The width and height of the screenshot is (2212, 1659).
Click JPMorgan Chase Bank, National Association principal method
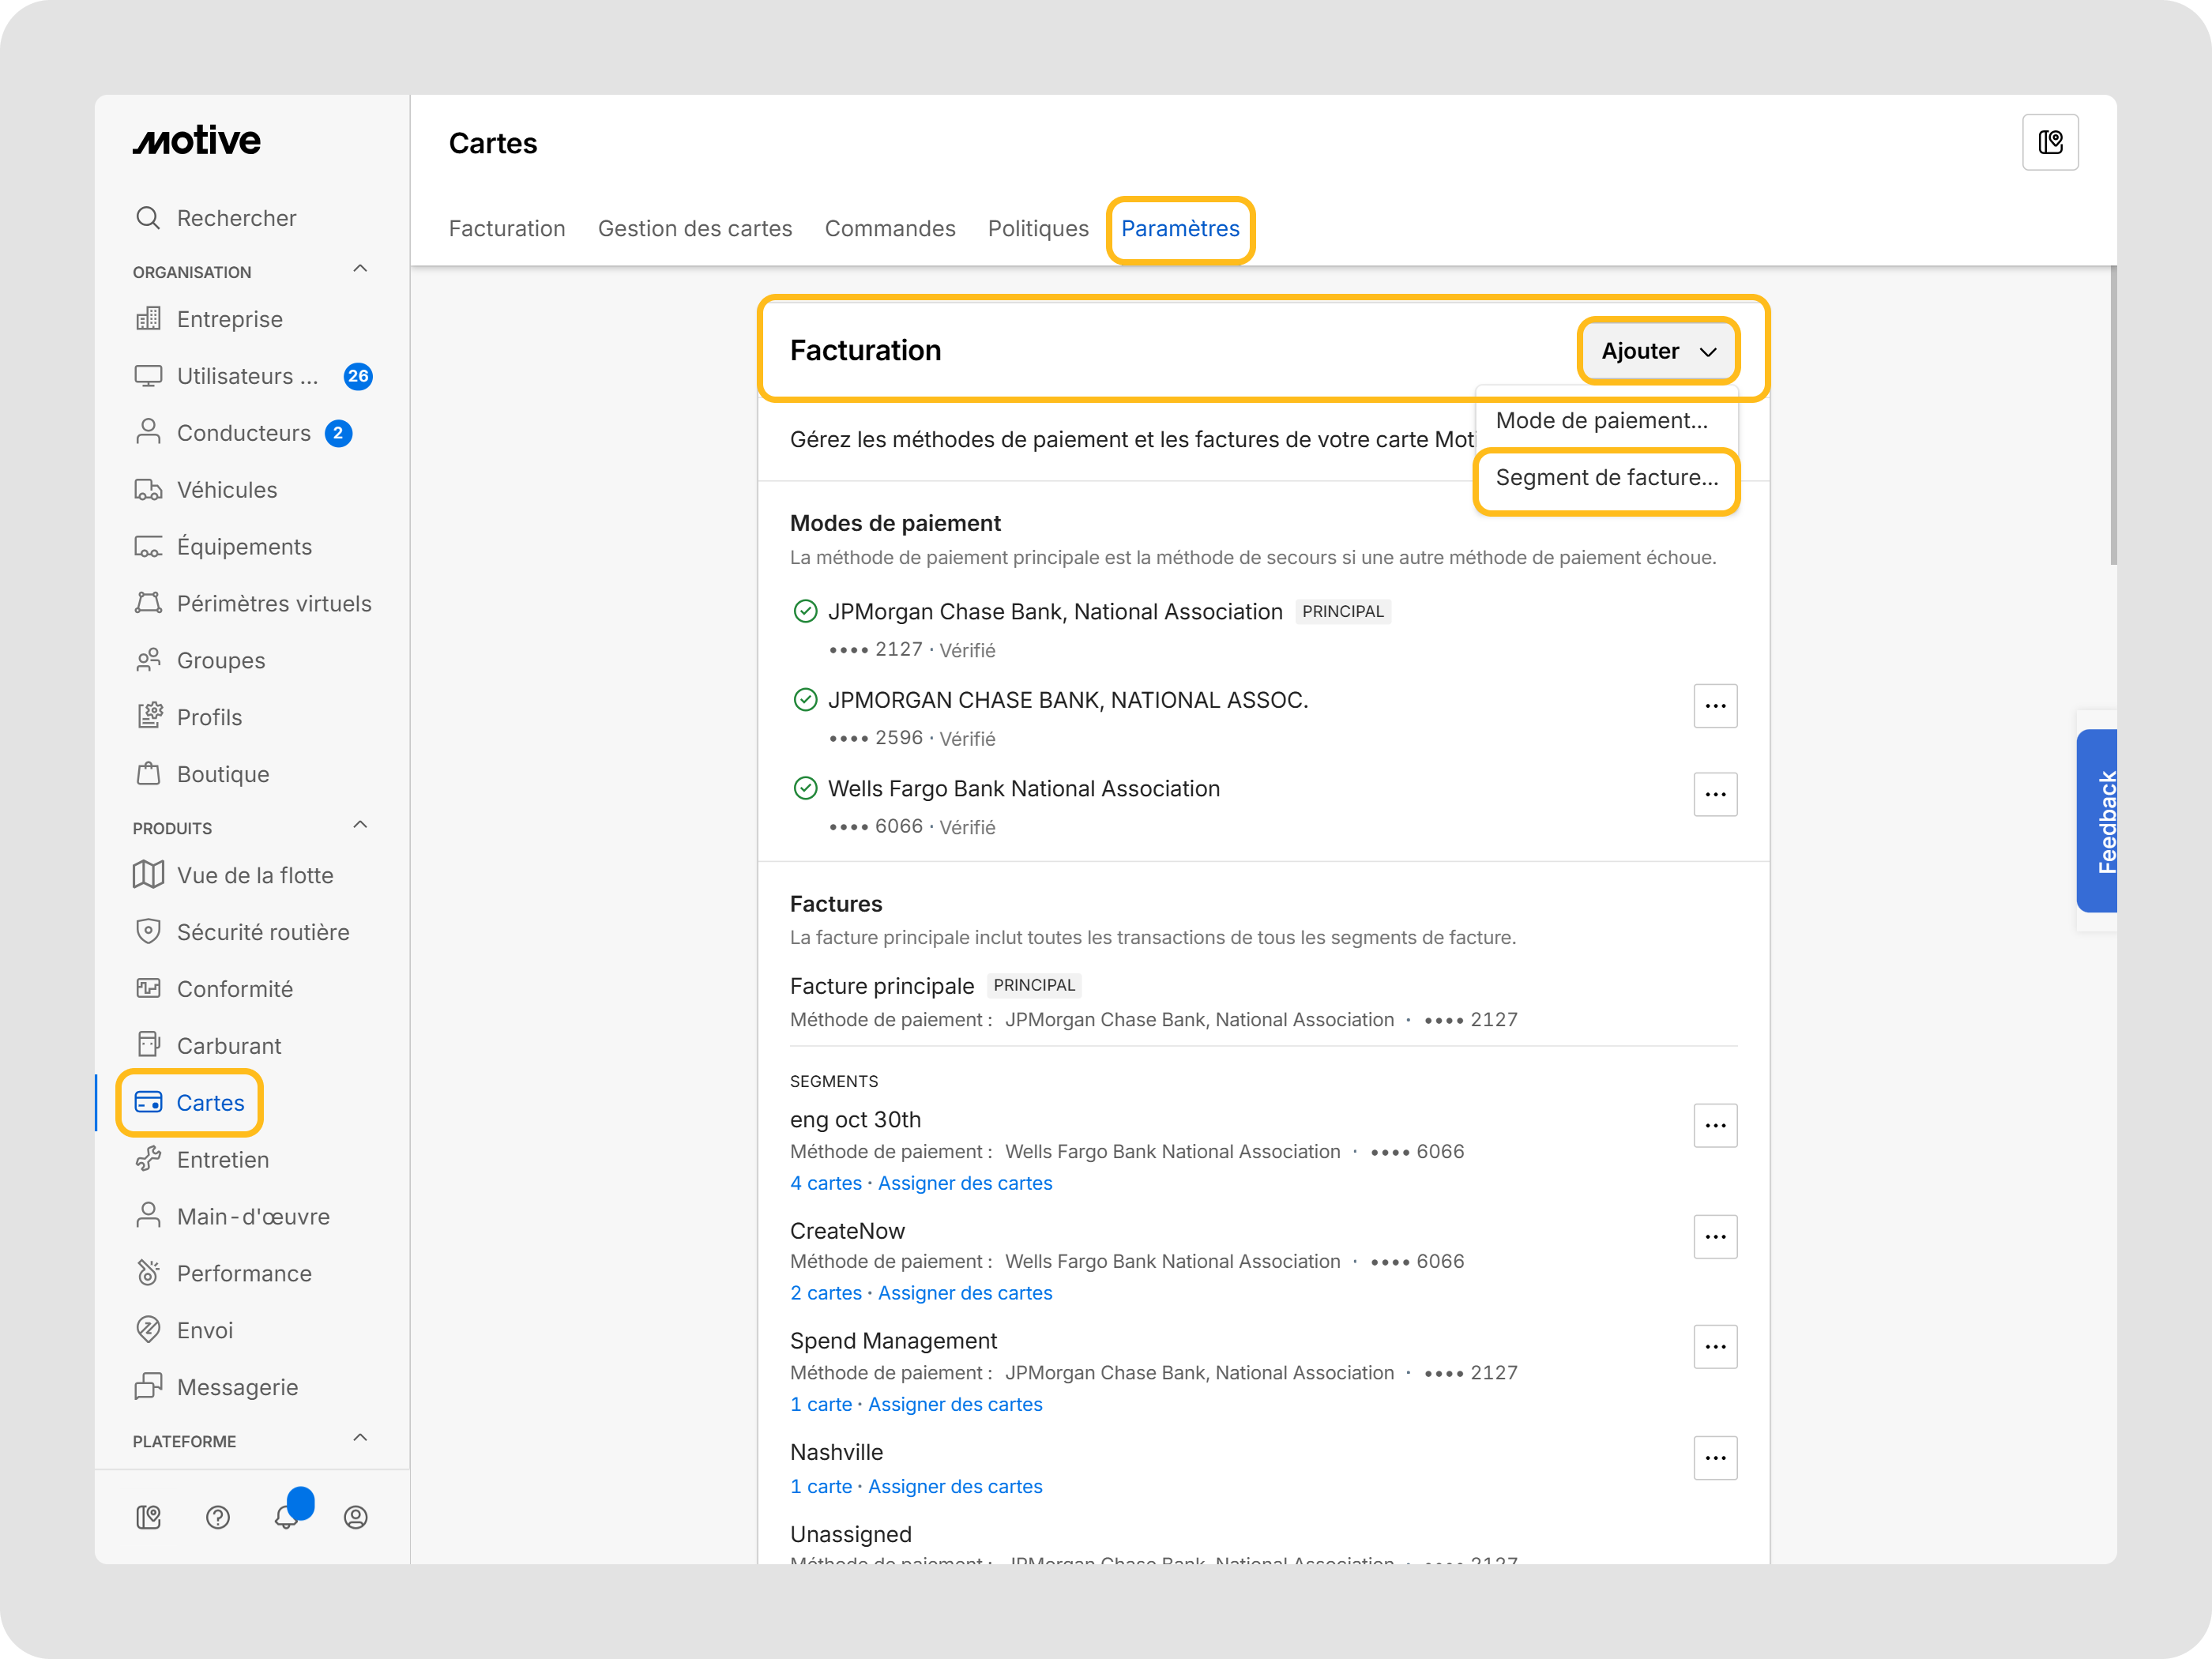(1055, 612)
